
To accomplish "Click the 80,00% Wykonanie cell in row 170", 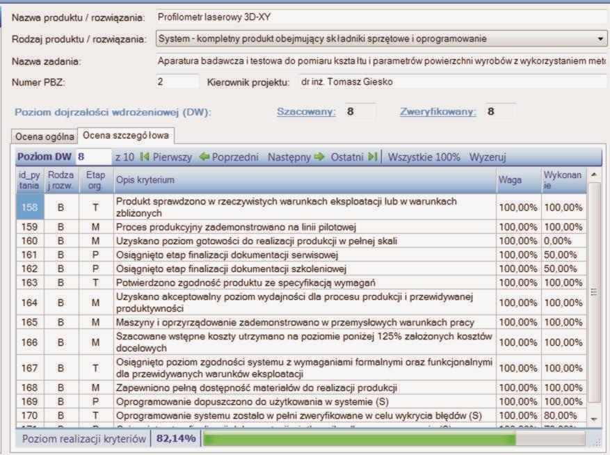I will point(563,415).
